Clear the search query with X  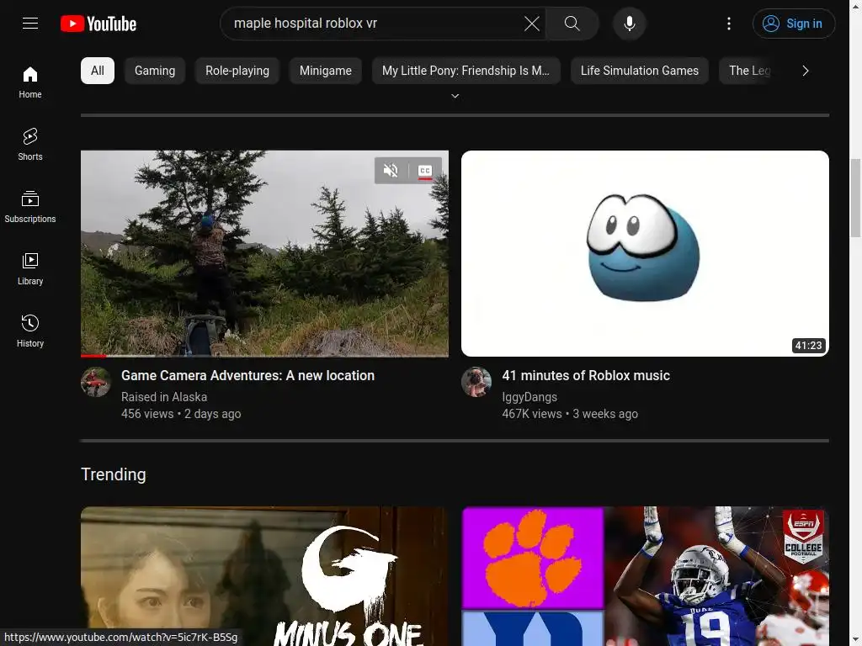[x=532, y=23]
